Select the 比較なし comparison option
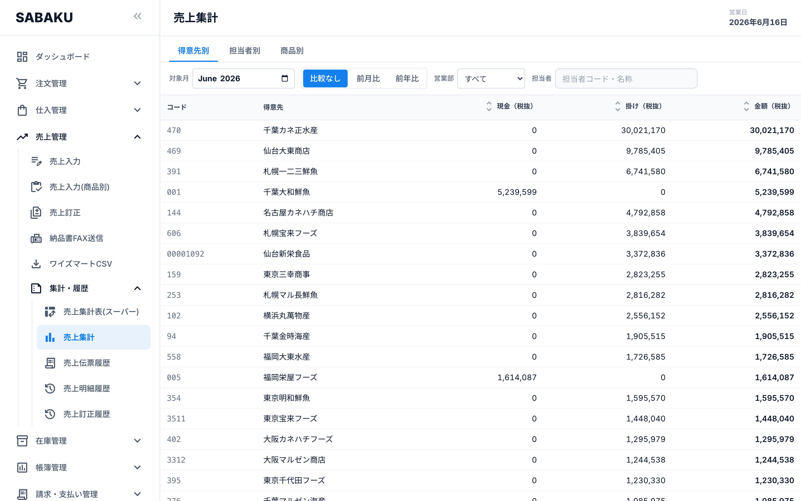 point(325,78)
